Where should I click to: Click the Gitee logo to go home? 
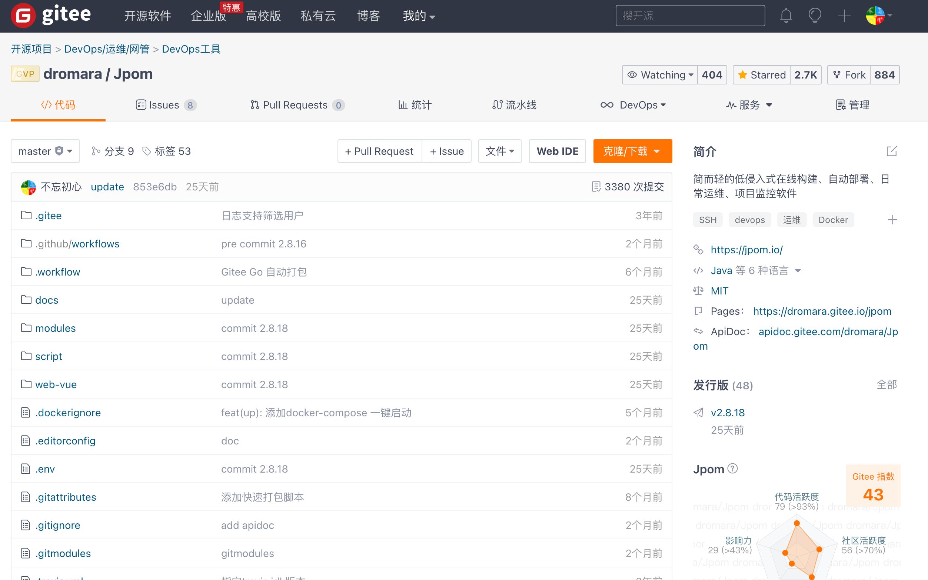point(51,15)
